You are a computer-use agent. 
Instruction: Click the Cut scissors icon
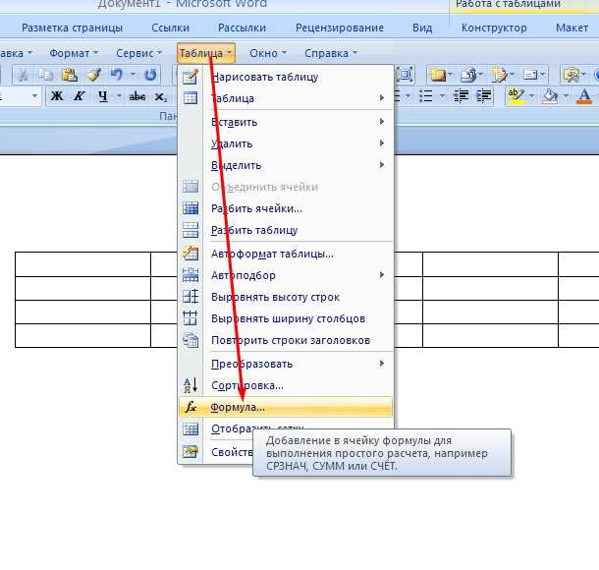pyautogui.click(x=23, y=75)
